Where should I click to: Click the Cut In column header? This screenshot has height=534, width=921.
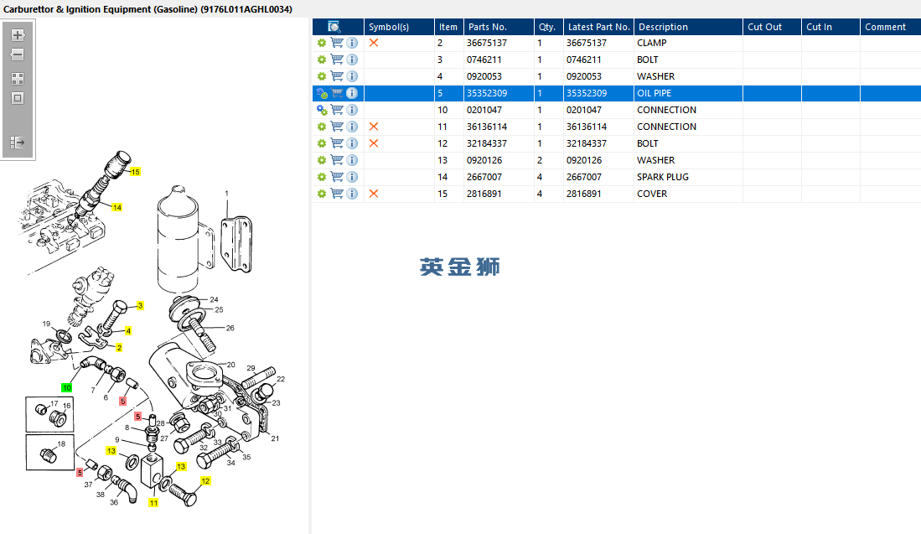[x=830, y=27]
